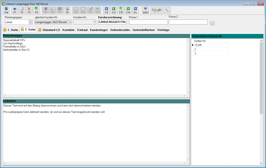Open the Firmengruppe dropdown
Viewport: 266px width, 168px height.
30,22
